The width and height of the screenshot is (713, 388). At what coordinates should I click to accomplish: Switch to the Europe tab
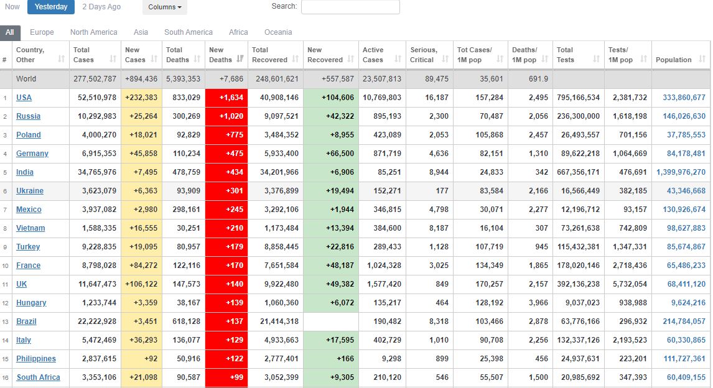(42, 32)
